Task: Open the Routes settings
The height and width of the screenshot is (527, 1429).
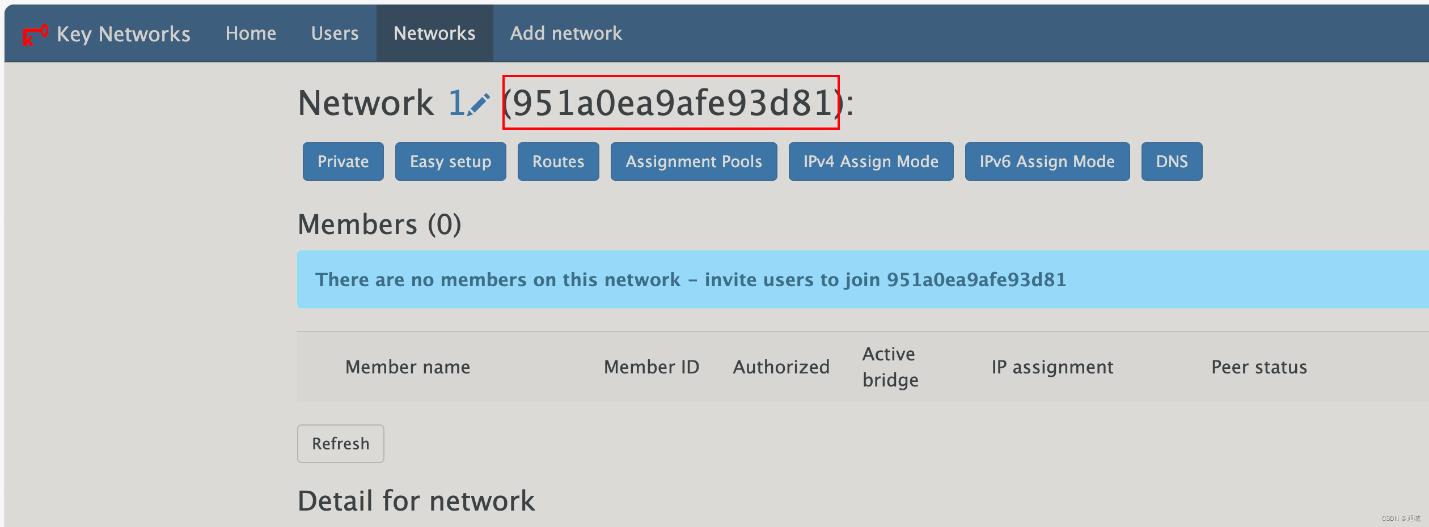Action: [558, 161]
